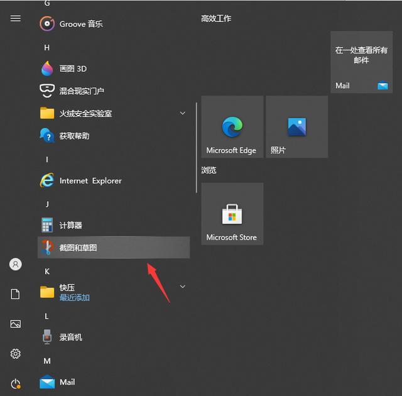The width and height of the screenshot is (402, 396).
Task: Click the letter J section header
Action: [47, 204]
